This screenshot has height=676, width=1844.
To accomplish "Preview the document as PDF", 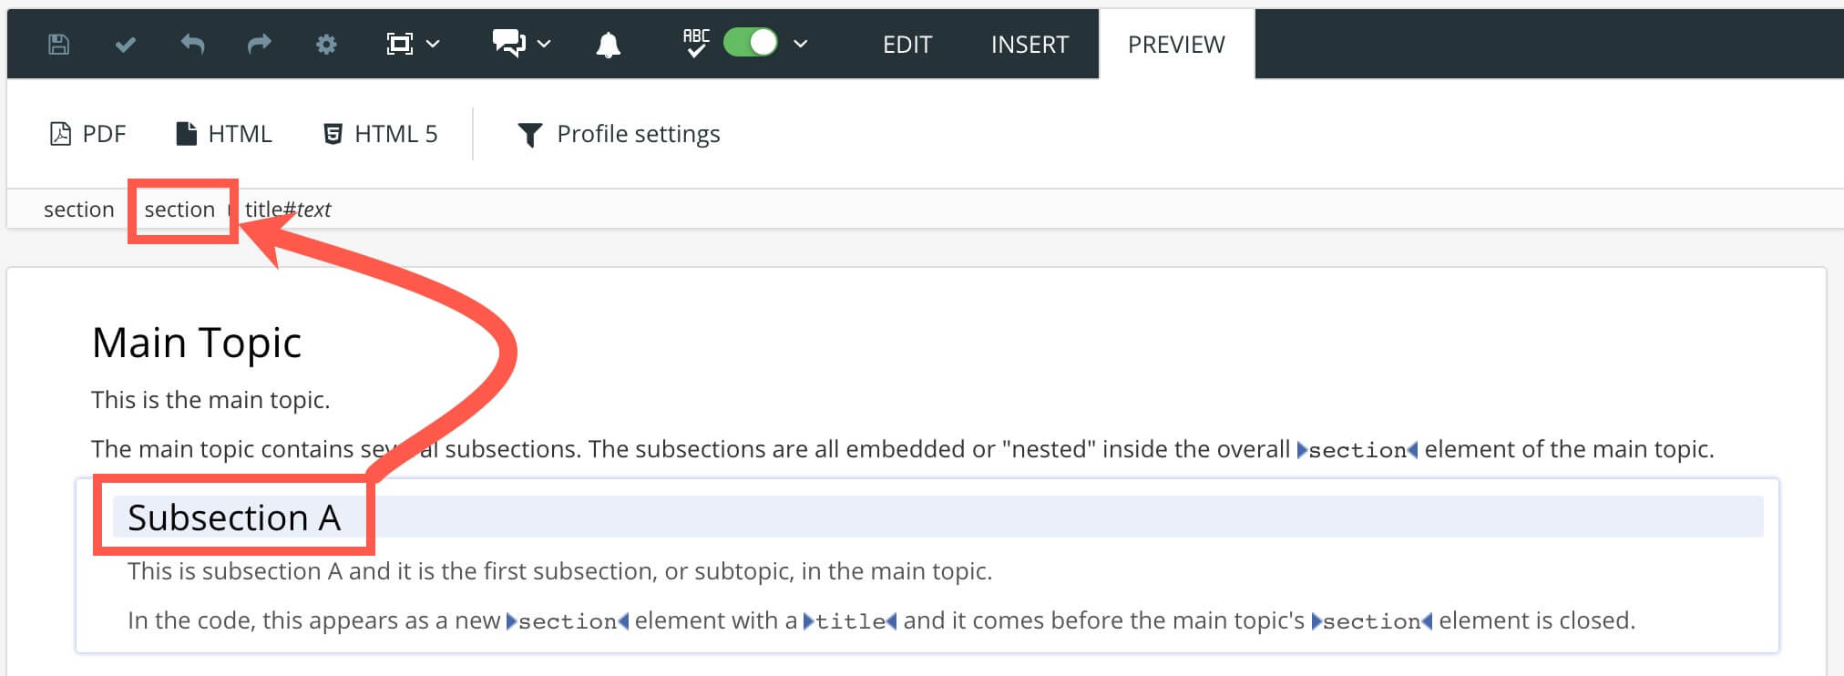I will pos(88,133).
